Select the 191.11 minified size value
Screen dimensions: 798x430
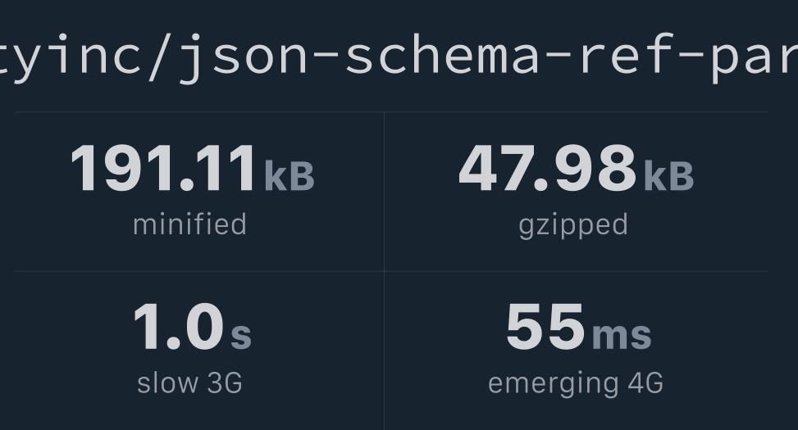click(162, 168)
